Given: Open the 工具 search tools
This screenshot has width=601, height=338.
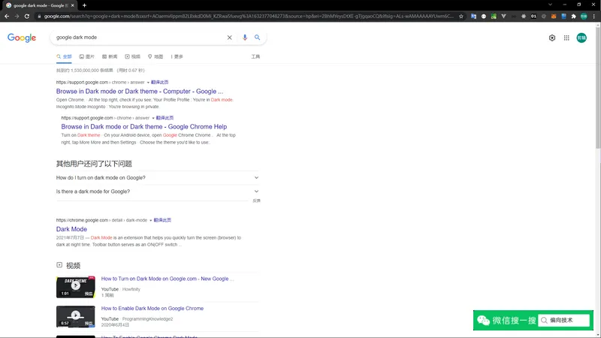Looking at the screenshot, I should coord(255,57).
